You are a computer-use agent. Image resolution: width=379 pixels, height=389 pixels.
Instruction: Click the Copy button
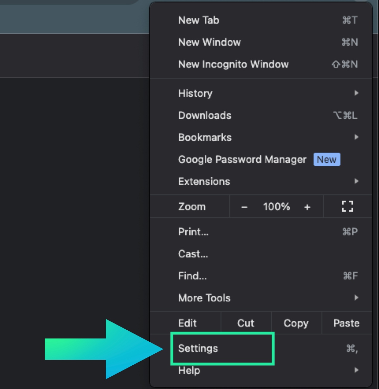pos(296,323)
